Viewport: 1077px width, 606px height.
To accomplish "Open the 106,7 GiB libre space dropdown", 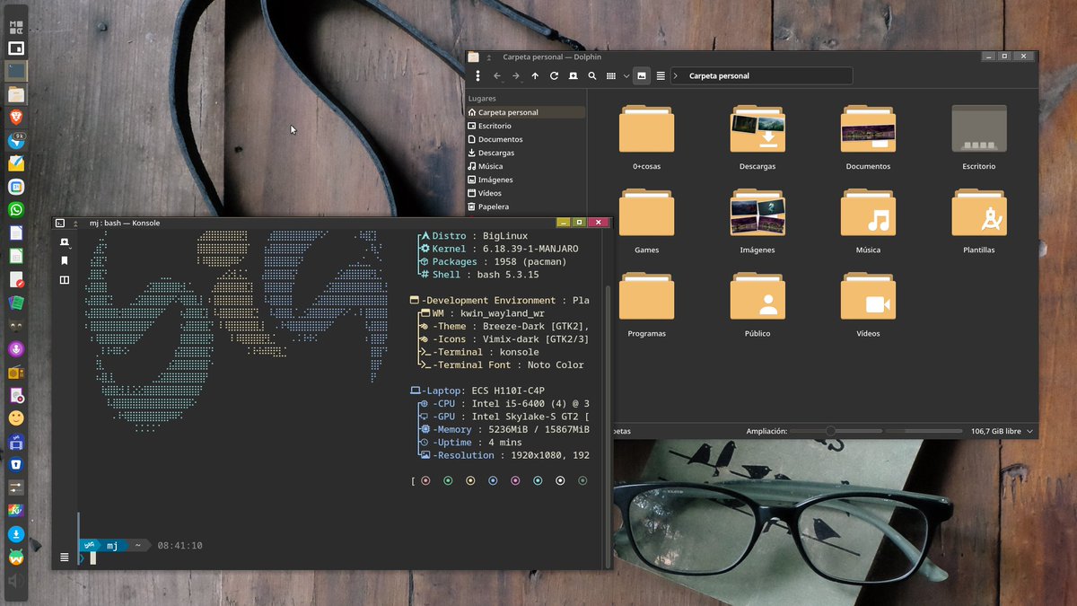I will point(1002,431).
